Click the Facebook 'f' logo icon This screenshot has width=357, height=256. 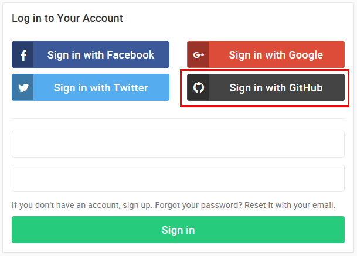click(x=23, y=55)
